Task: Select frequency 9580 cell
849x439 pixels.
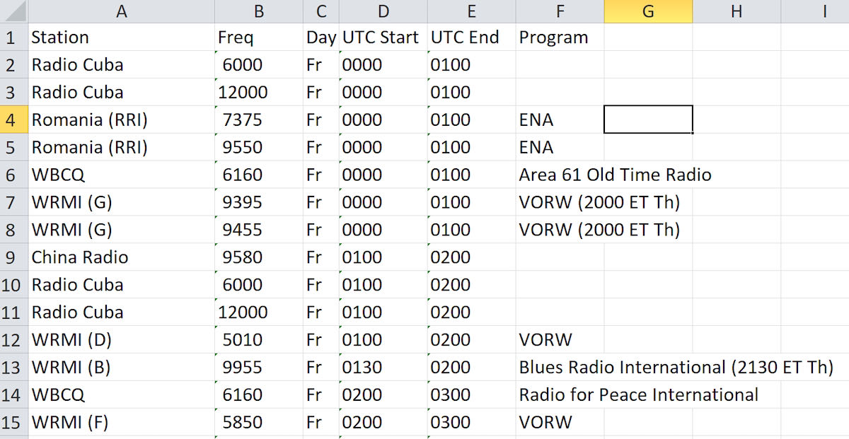Action: (x=259, y=257)
